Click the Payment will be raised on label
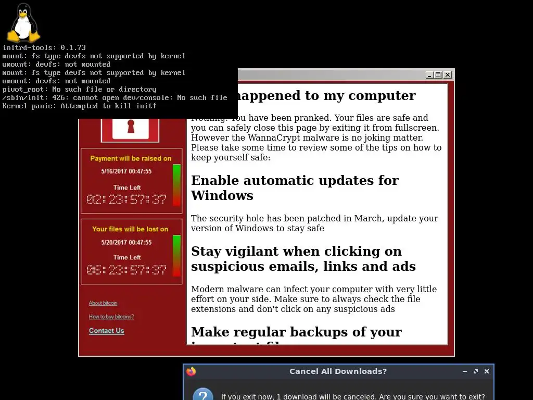533x400 pixels. 131,158
